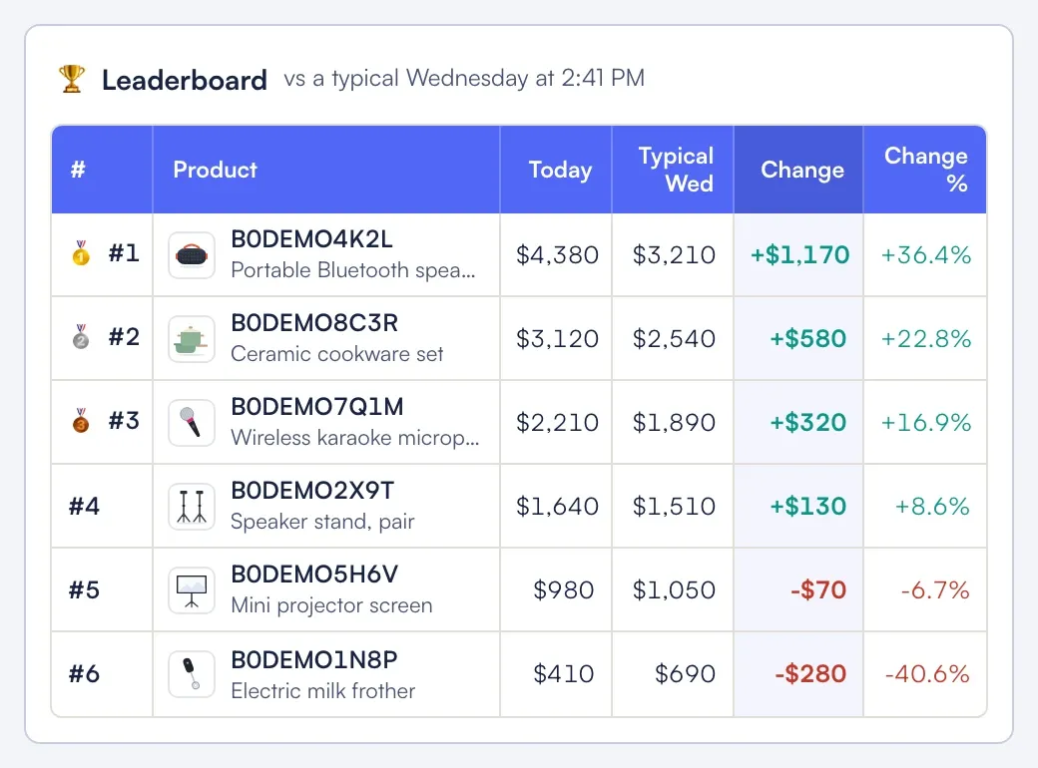Click 'vs a typical Wednesday at 2:41 PM'

pyautogui.click(x=464, y=78)
